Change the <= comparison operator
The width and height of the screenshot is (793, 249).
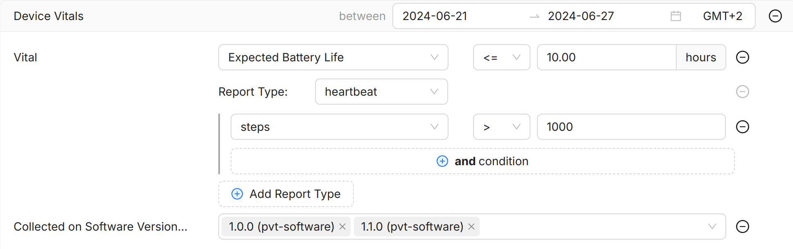(x=501, y=57)
